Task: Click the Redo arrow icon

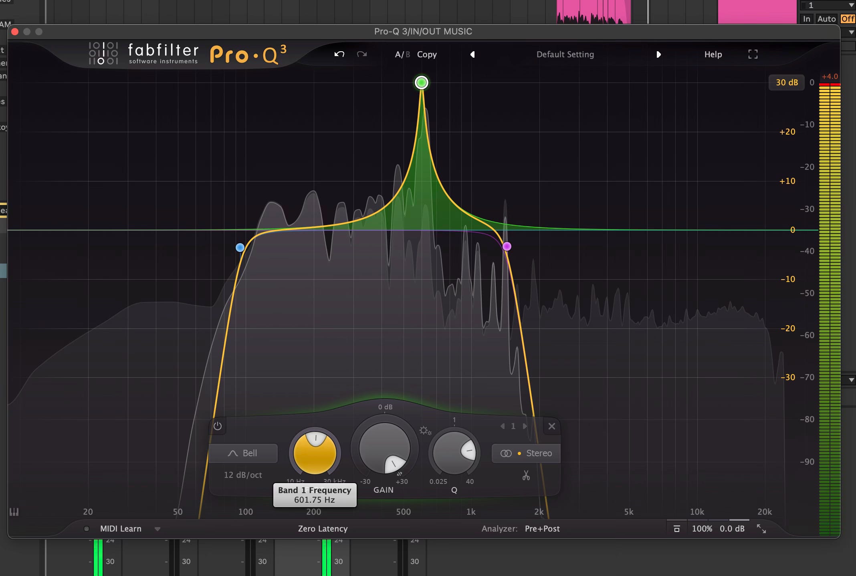Action: point(362,54)
